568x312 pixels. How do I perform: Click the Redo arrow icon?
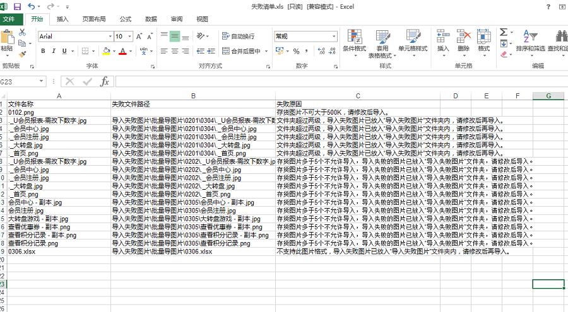click(x=50, y=6)
